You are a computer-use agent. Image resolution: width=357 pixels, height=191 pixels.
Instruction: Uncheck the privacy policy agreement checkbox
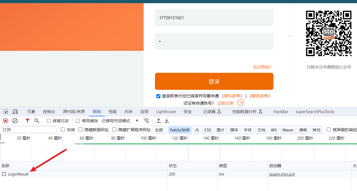pyautogui.click(x=158, y=96)
